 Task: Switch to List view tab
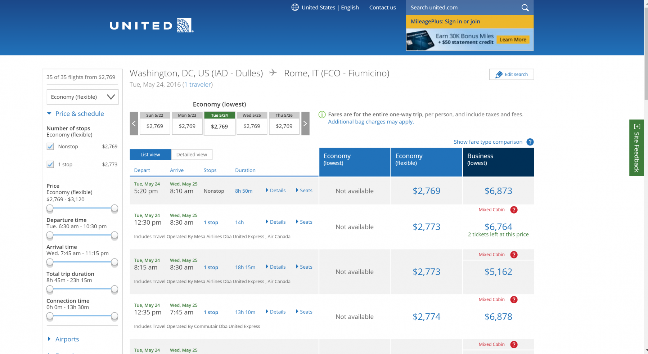pyautogui.click(x=150, y=154)
